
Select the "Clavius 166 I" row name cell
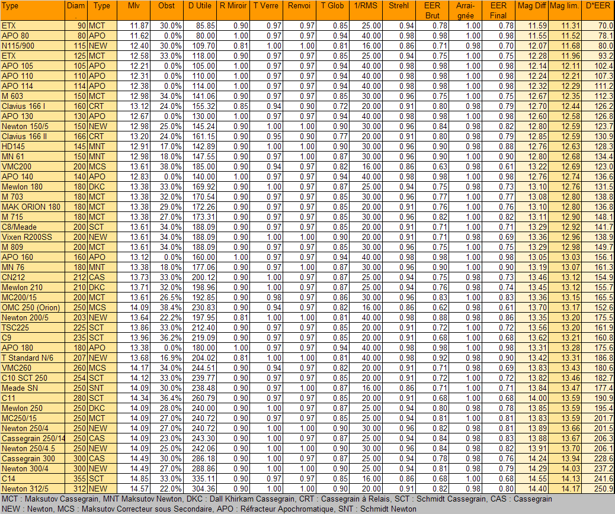(x=33, y=107)
